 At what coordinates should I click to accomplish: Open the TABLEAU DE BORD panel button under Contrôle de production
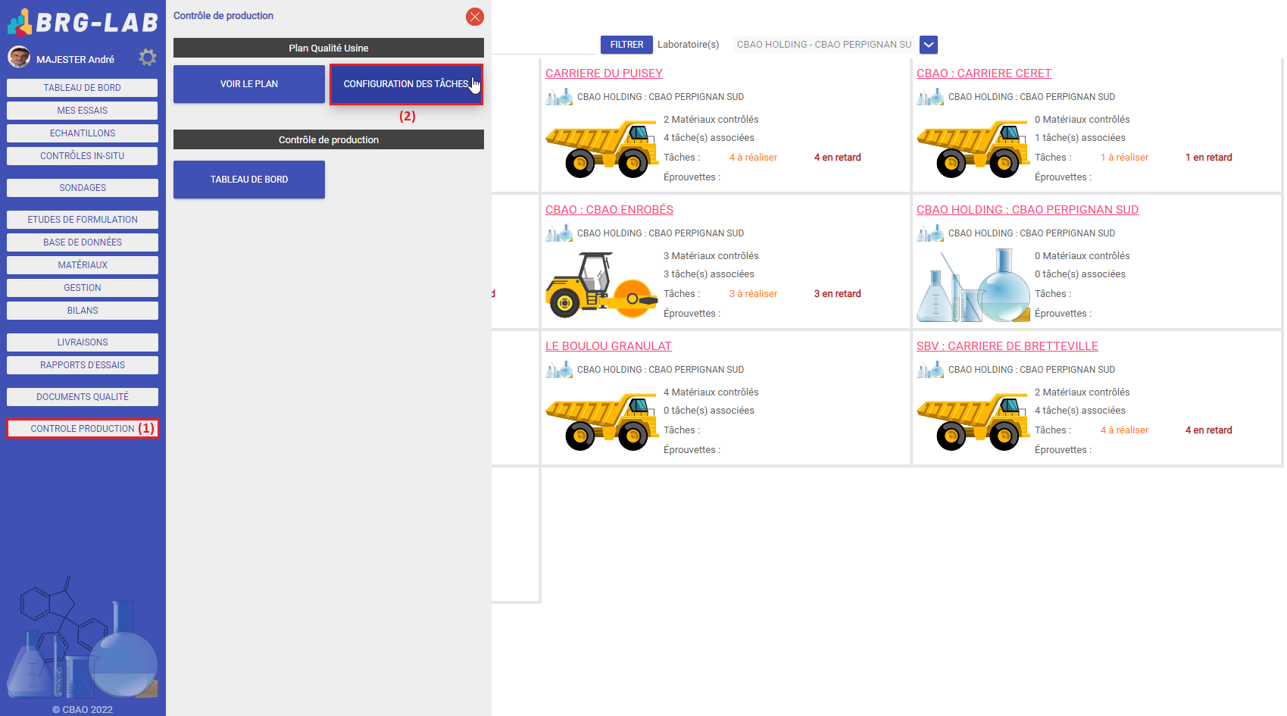tap(249, 180)
